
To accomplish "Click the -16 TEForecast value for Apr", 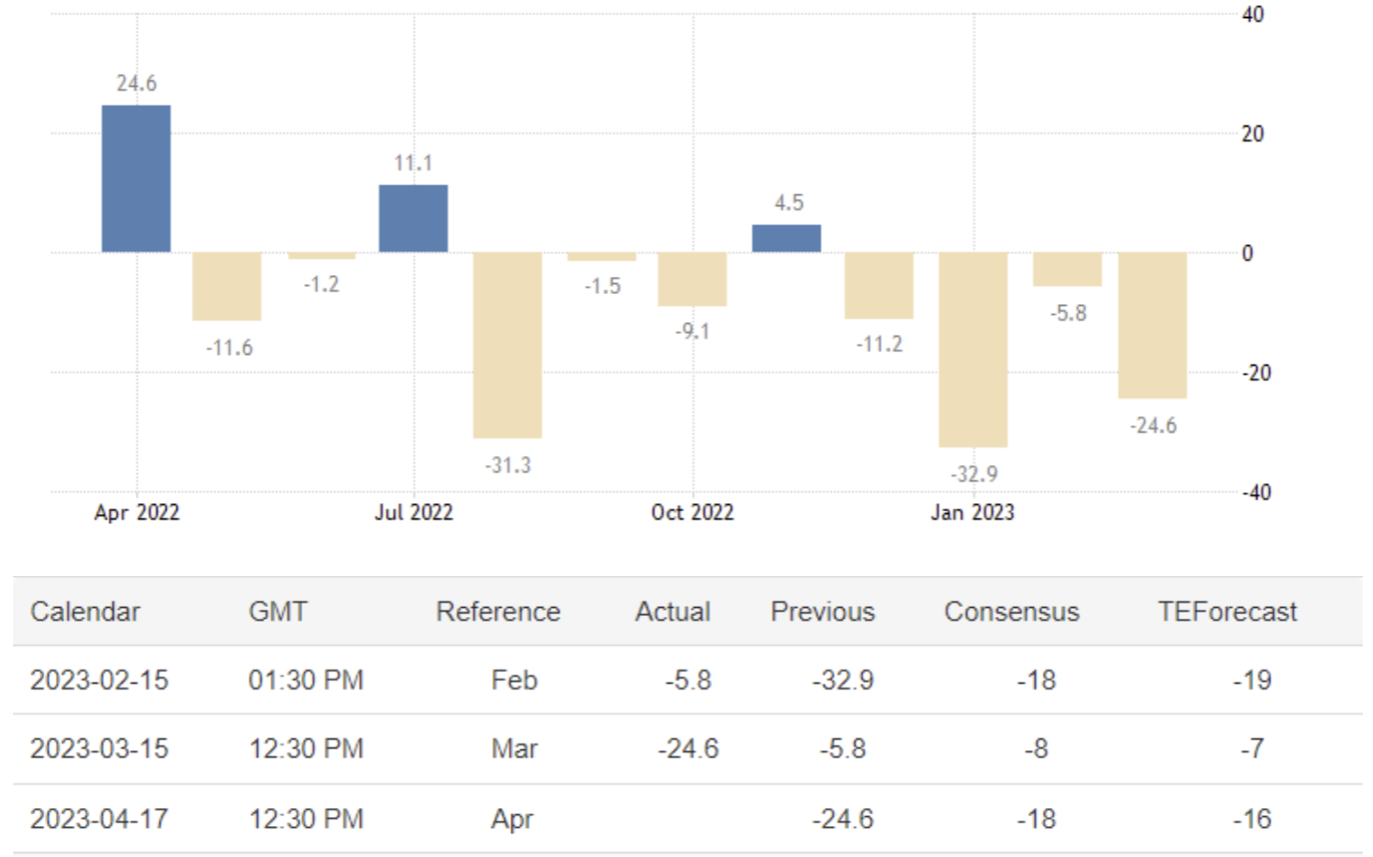I will click(1252, 819).
